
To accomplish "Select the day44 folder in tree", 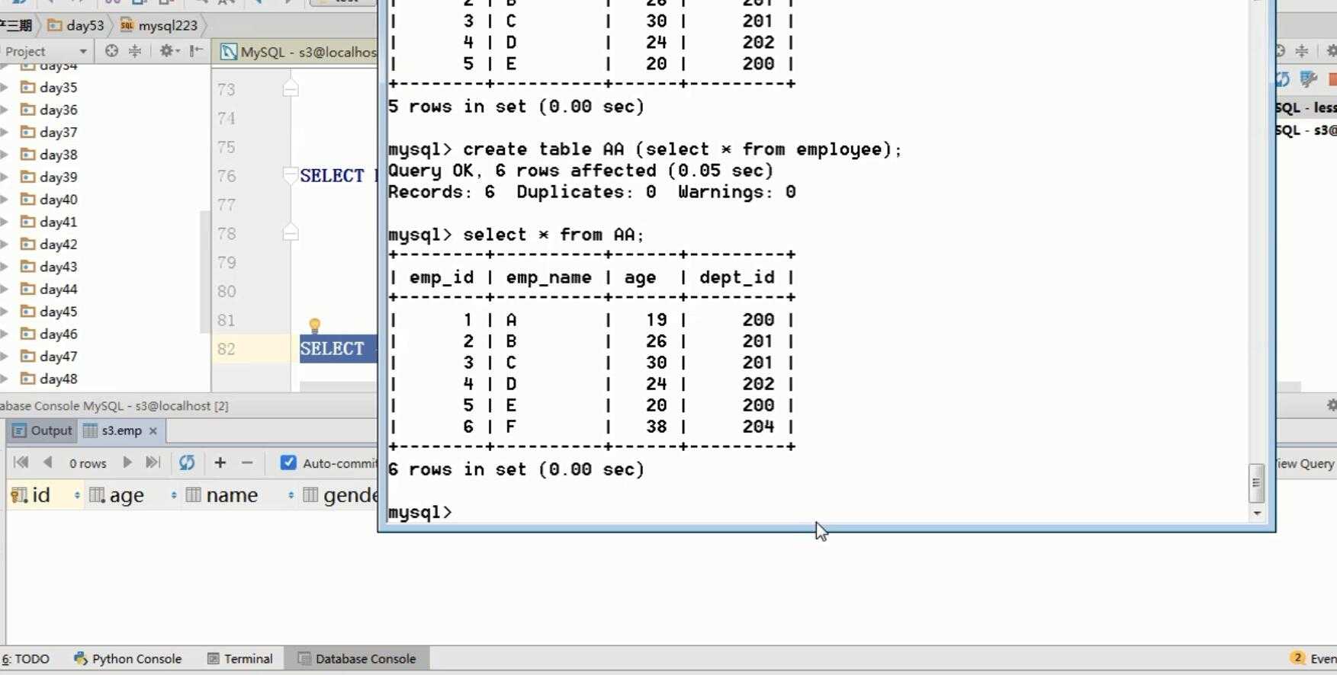I will (49, 290).
